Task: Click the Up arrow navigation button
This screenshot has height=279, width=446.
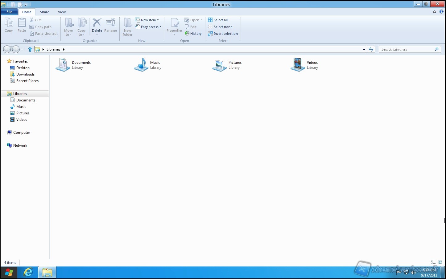Action: pyautogui.click(x=30, y=49)
